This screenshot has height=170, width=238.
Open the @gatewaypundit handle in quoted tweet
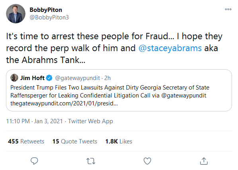click(78, 78)
